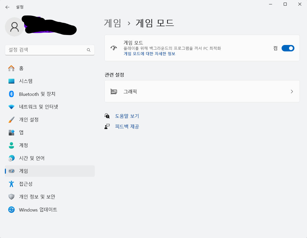The width and height of the screenshot is (307, 238).
Task: Select the 시스템 icon in sidebar
Action: pyautogui.click(x=11, y=81)
